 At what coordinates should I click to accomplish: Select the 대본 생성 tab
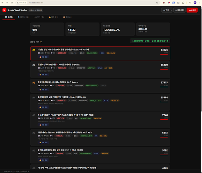click(x=53, y=17)
